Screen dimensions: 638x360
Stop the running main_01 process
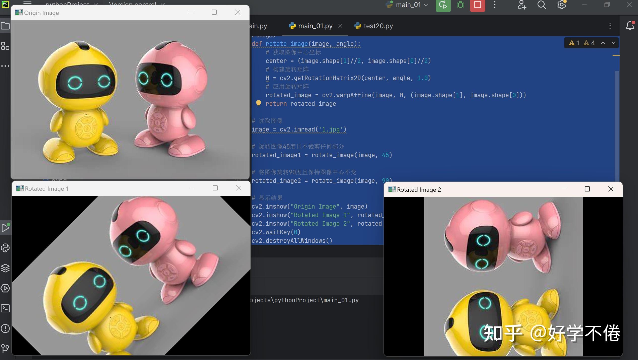coord(478,5)
